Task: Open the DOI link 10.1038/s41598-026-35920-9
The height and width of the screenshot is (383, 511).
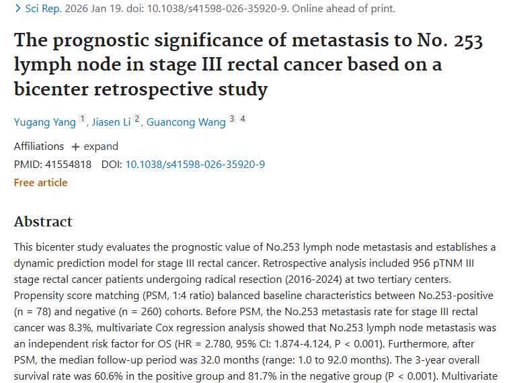Action: (195, 165)
